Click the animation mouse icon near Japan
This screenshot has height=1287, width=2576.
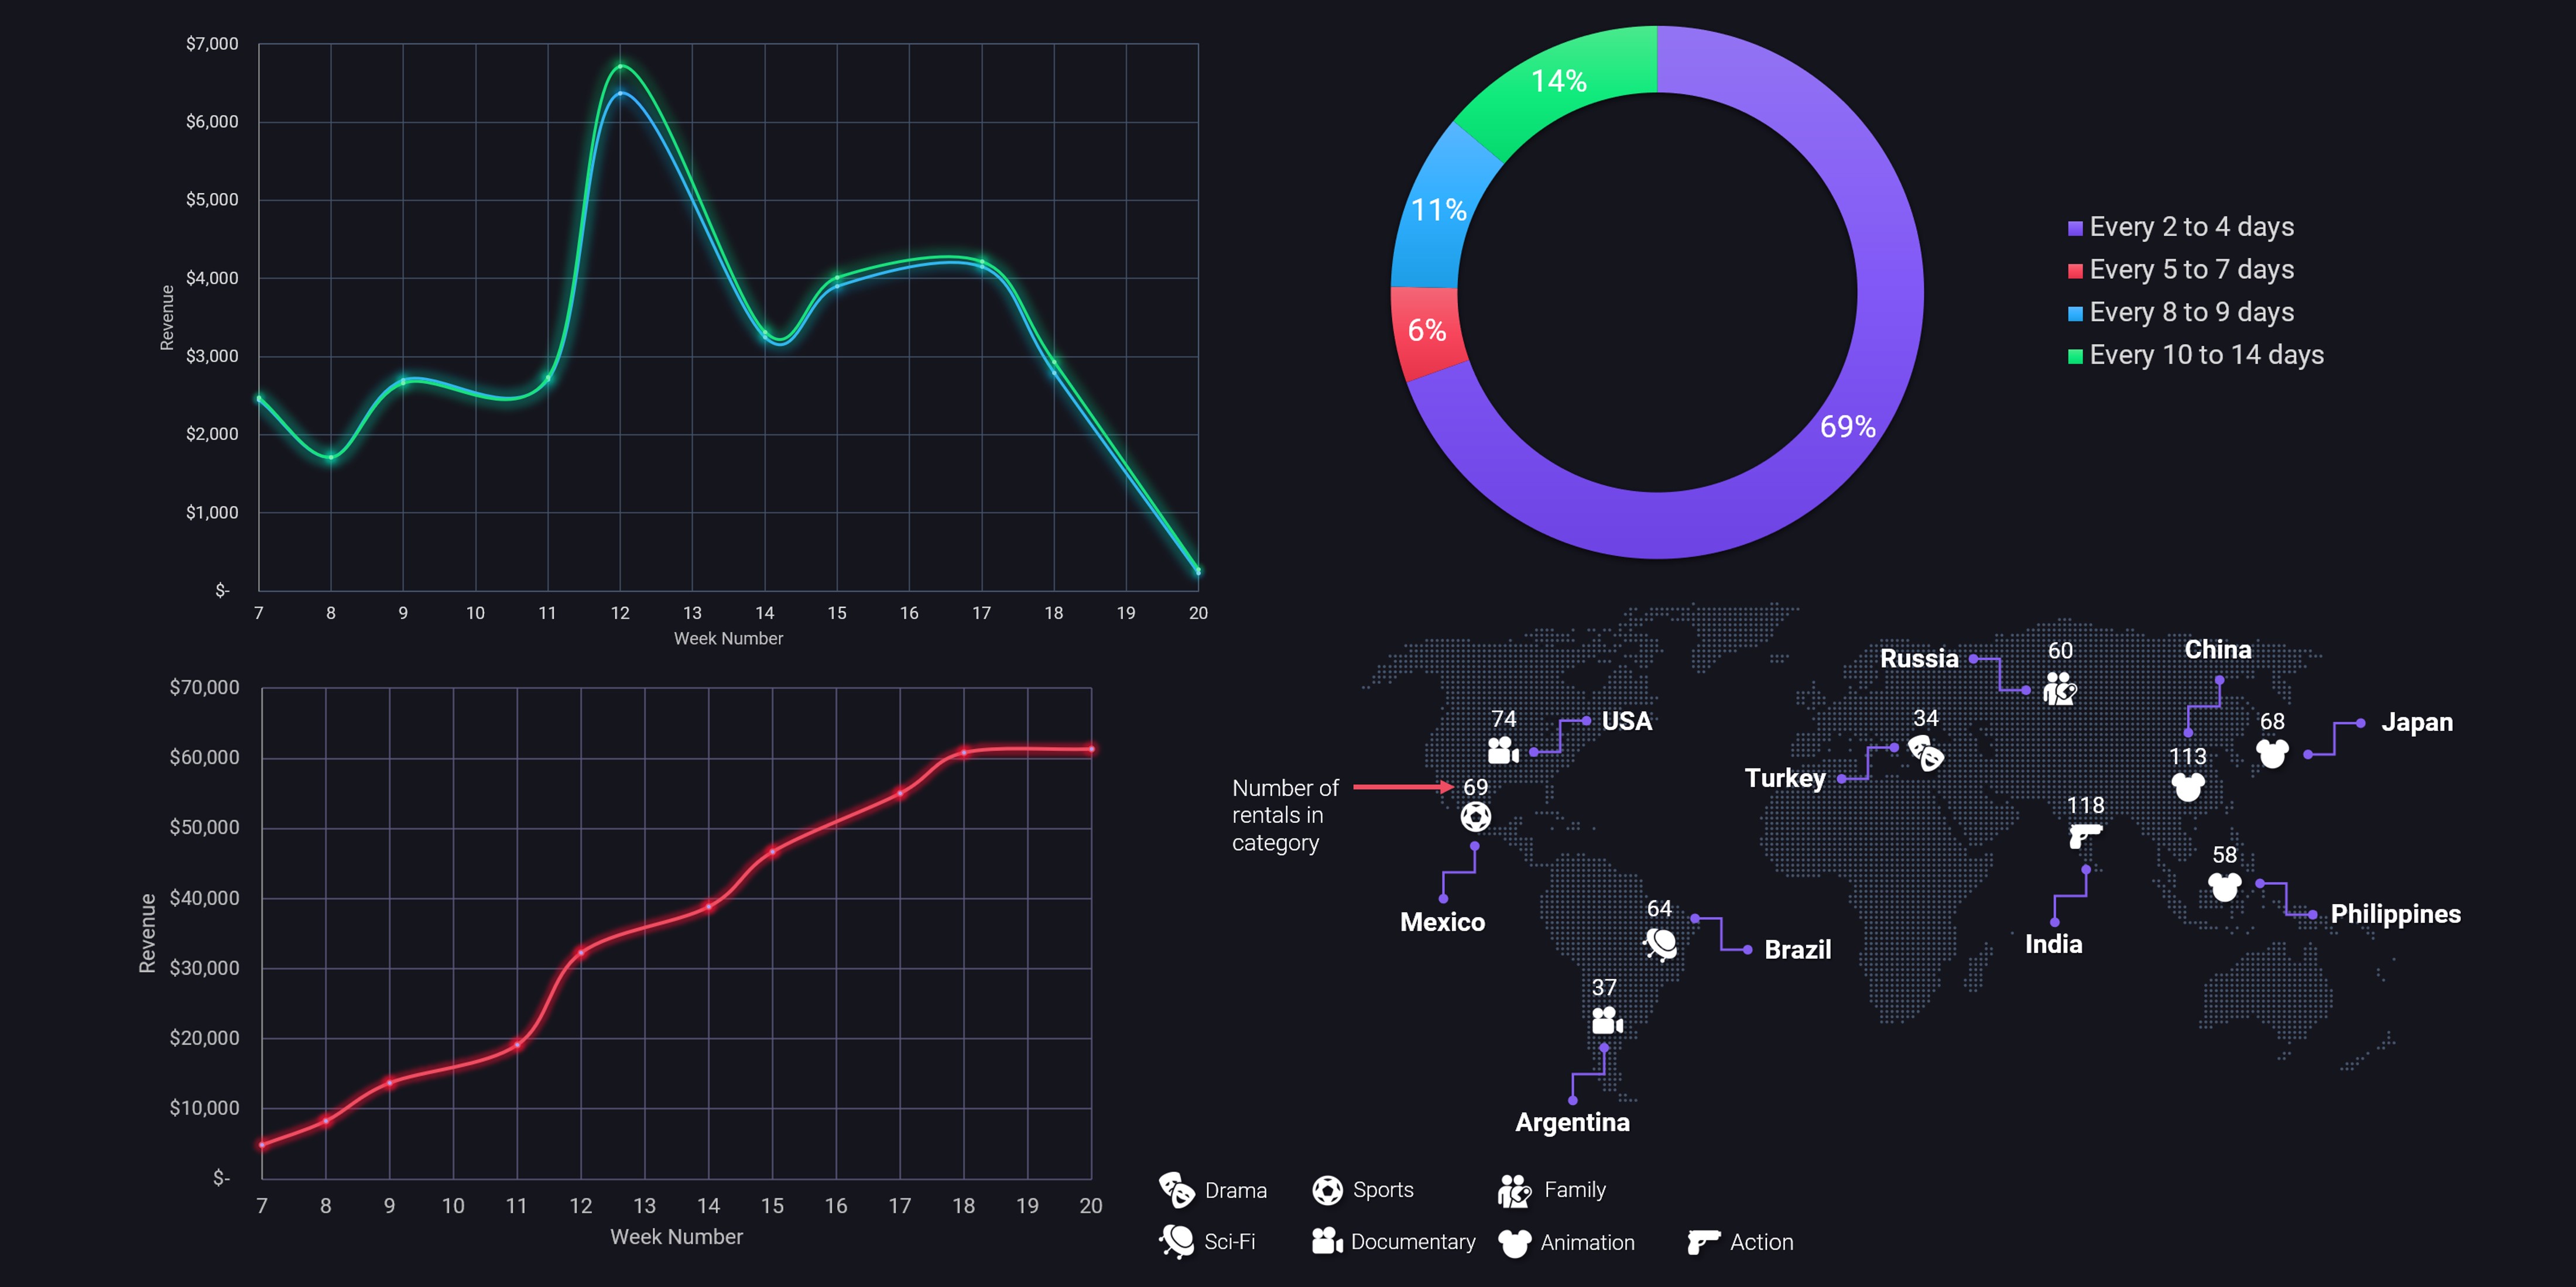tap(2272, 753)
